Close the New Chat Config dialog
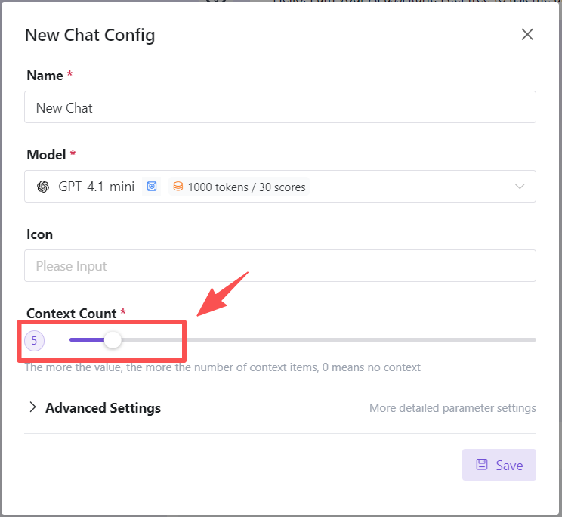Screen dimensions: 562x517 pos(527,34)
